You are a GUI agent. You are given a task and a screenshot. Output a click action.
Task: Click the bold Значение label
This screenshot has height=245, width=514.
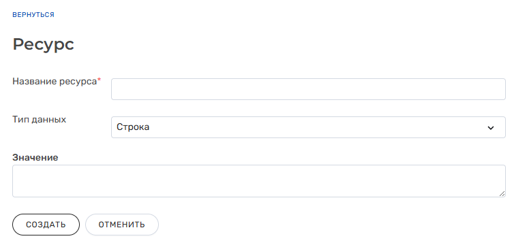tap(35, 158)
